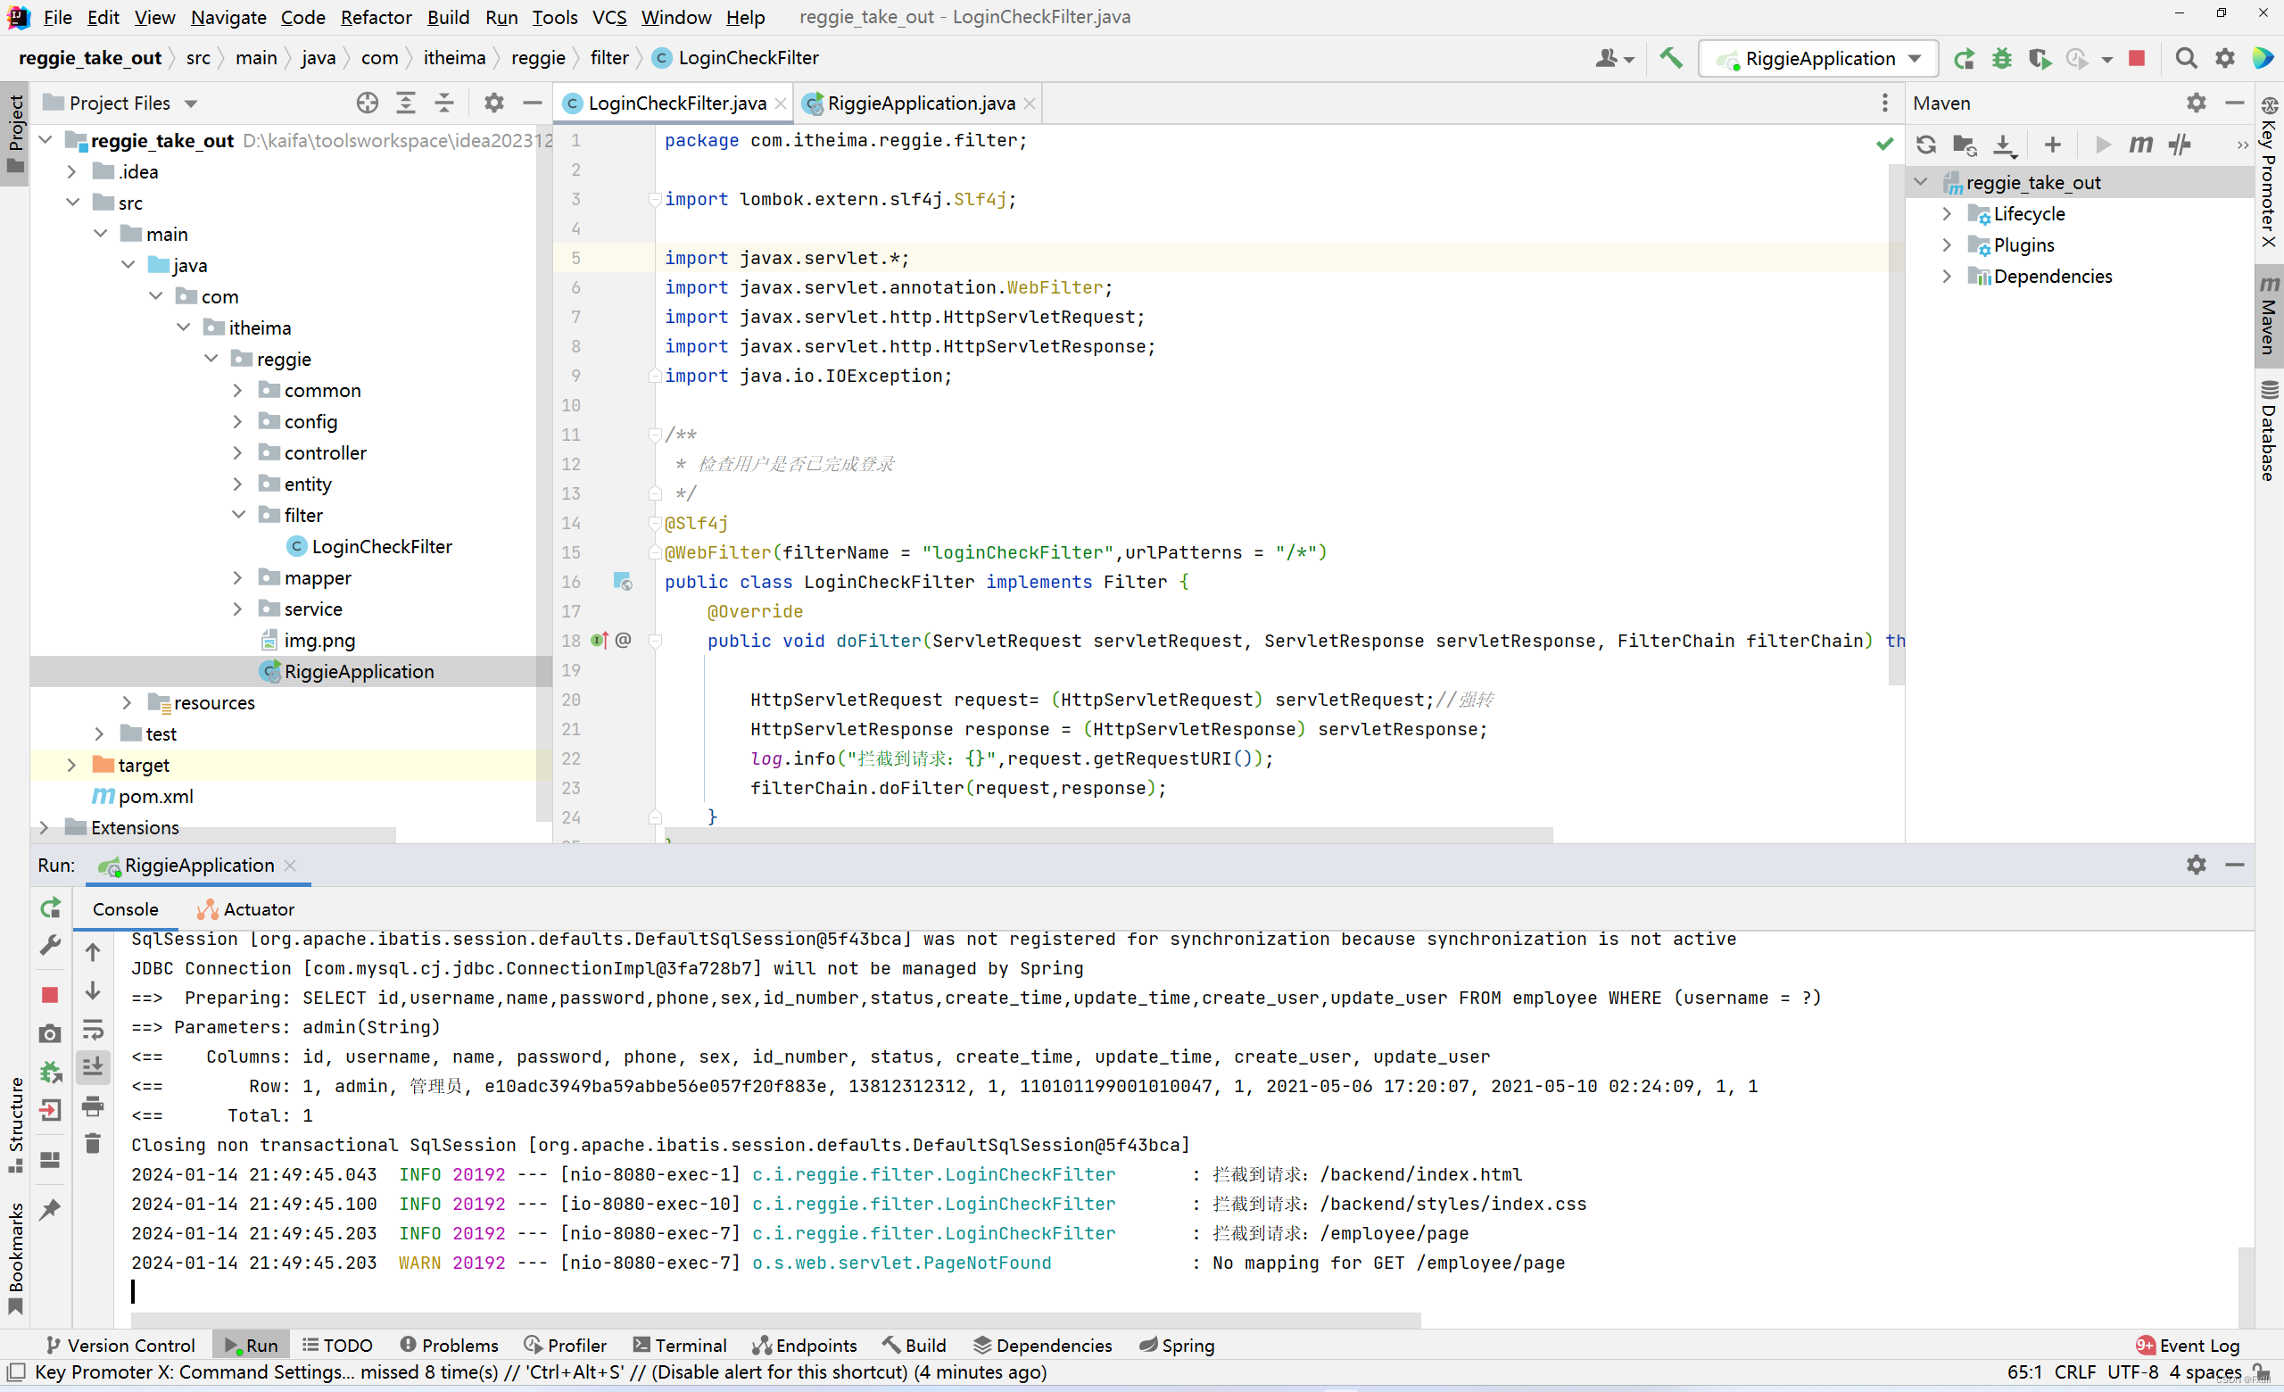Toggle Scroll to End in console
Image resolution: width=2284 pixels, height=1392 pixels.
[93, 1067]
